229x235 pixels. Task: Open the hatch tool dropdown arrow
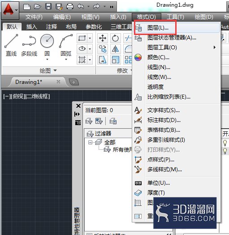(x=90, y=60)
